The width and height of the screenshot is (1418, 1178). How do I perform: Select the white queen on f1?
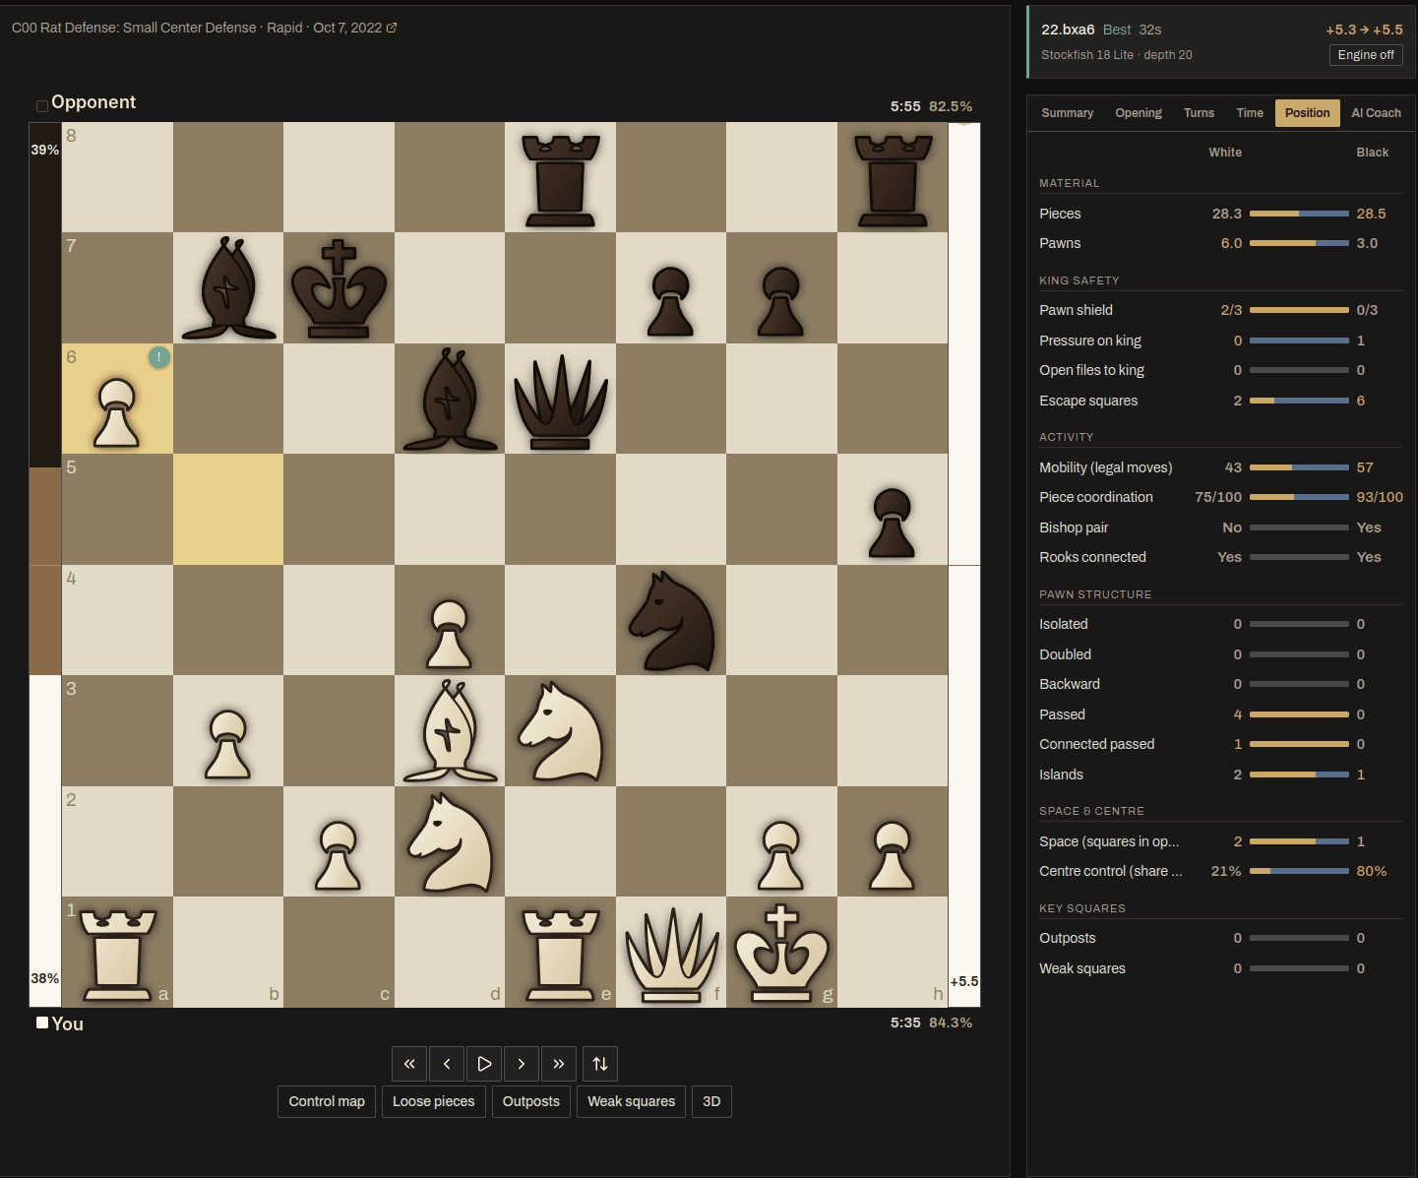tap(671, 953)
